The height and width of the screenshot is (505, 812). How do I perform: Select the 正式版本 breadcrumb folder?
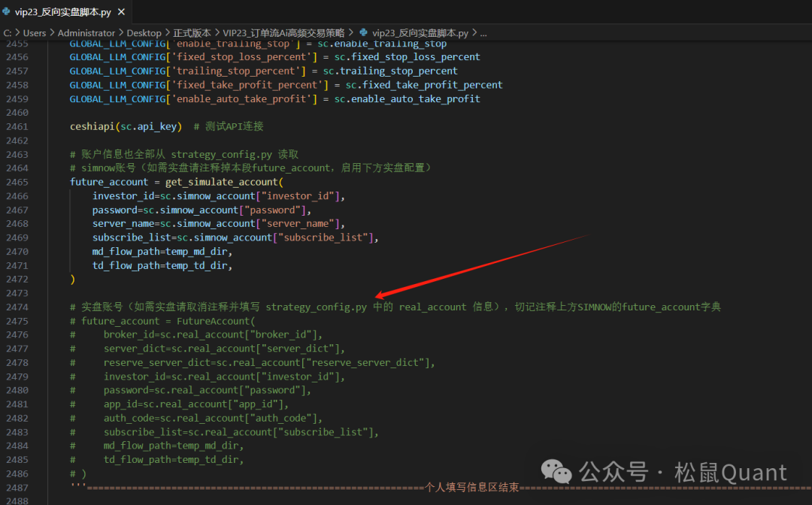pyautogui.click(x=192, y=33)
